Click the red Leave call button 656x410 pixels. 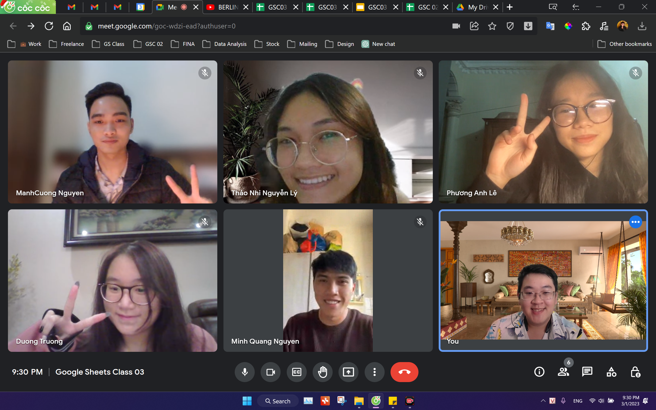(x=404, y=372)
